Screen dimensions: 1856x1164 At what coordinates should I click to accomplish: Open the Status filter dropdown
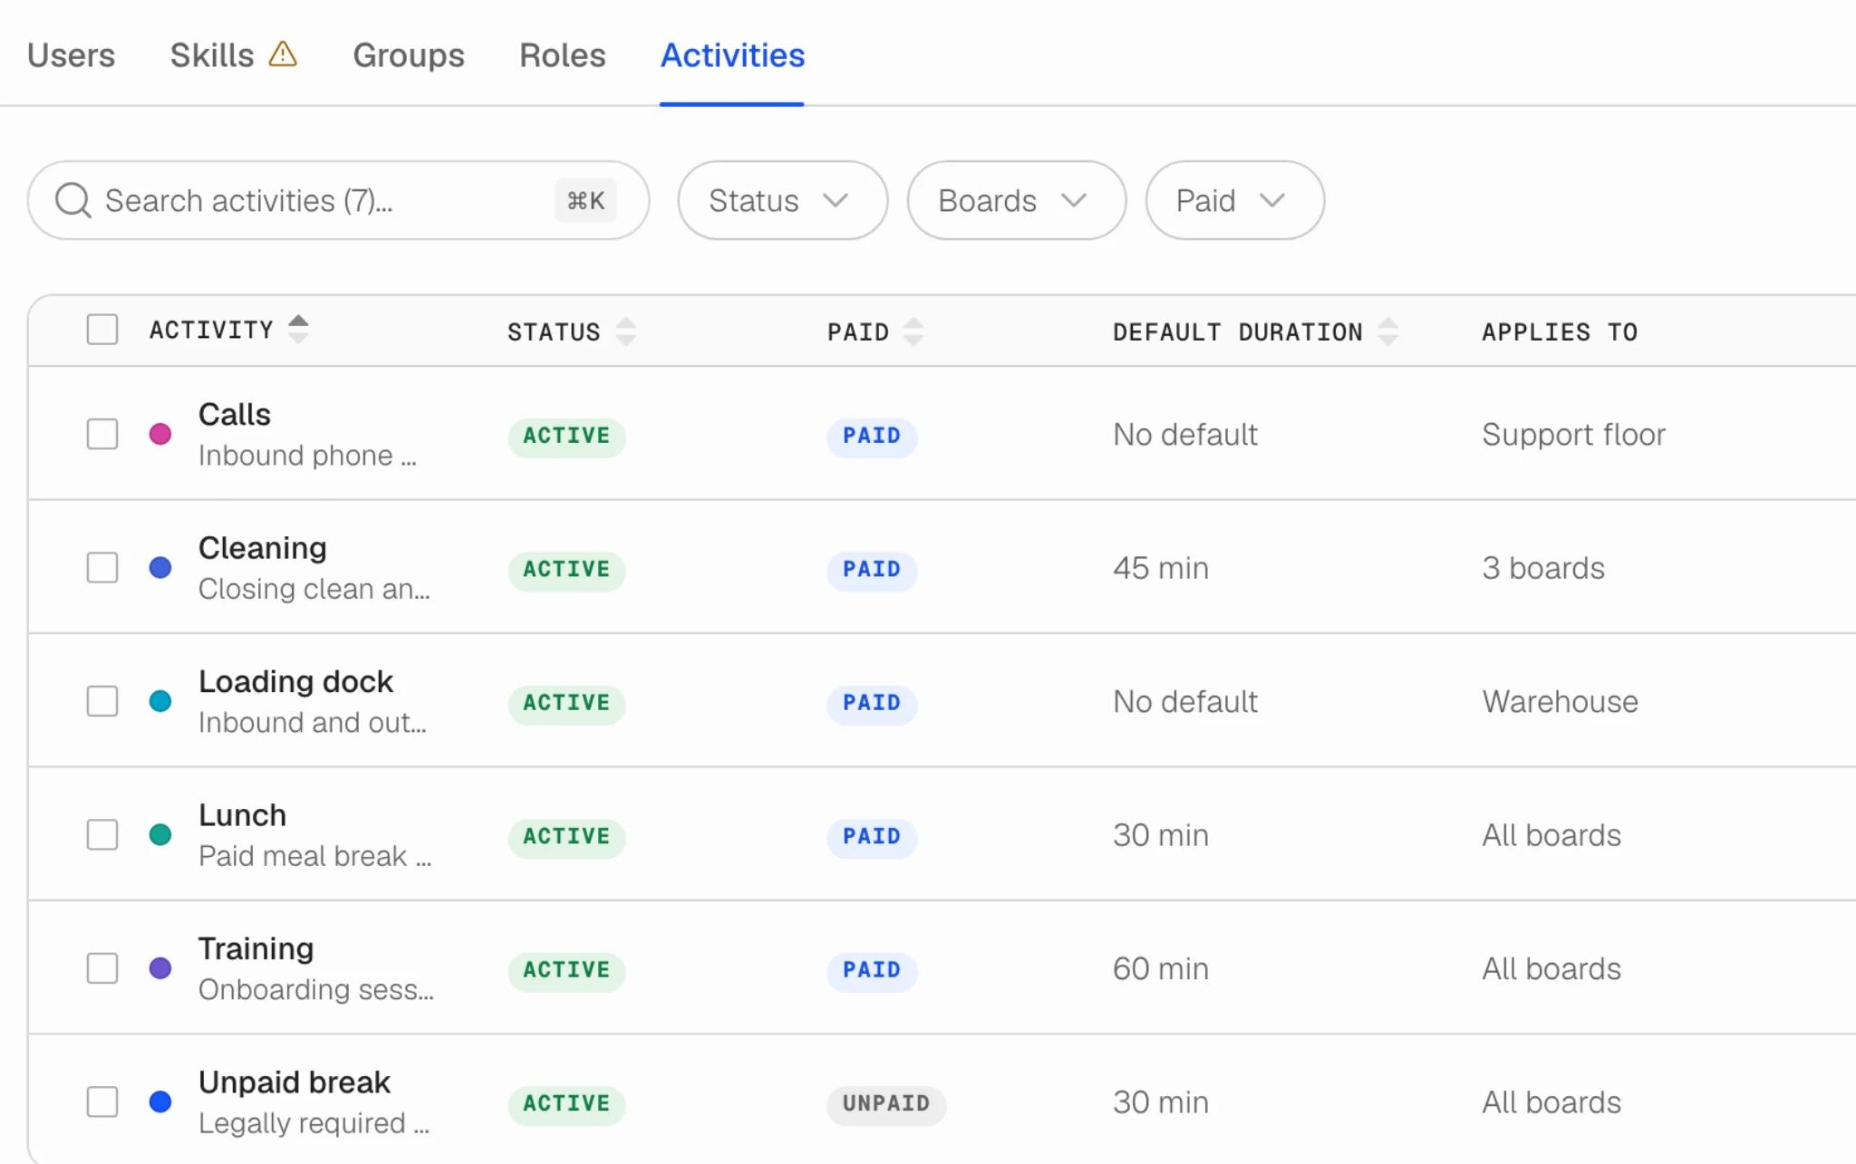pyautogui.click(x=782, y=200)
